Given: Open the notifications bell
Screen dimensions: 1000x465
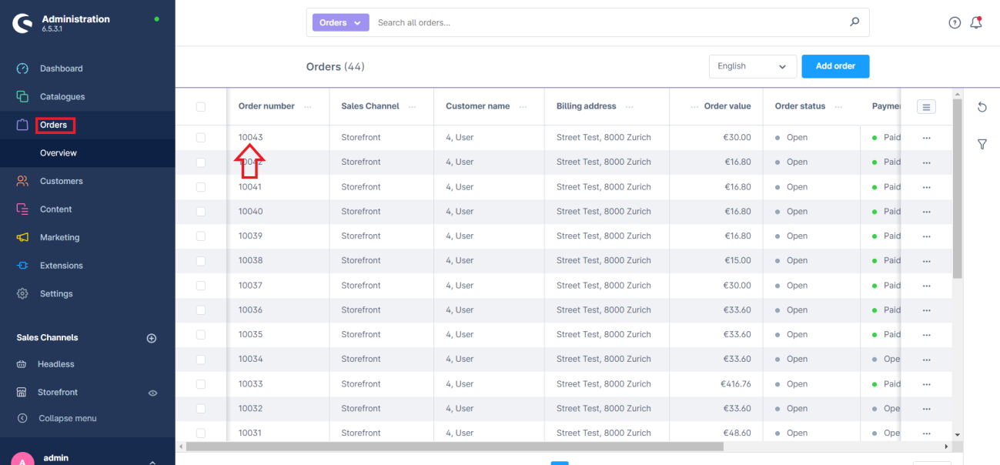Looking at the screenshot, I should pyautogui.click(x=976, y=23).
